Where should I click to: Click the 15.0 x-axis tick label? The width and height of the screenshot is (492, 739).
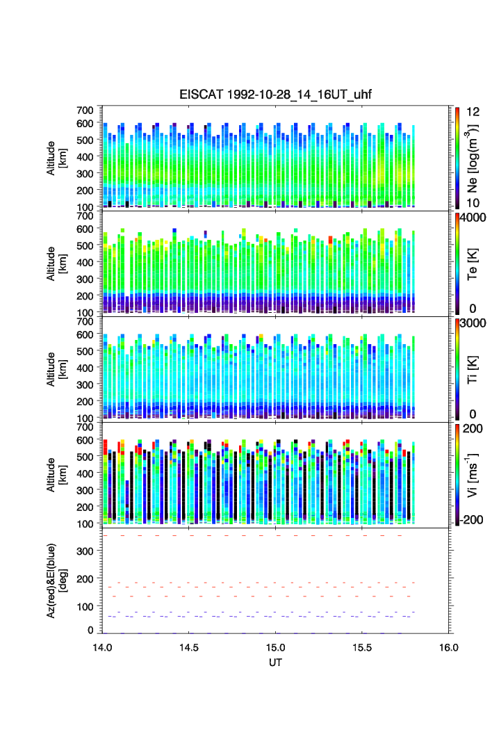coord(275,647)
